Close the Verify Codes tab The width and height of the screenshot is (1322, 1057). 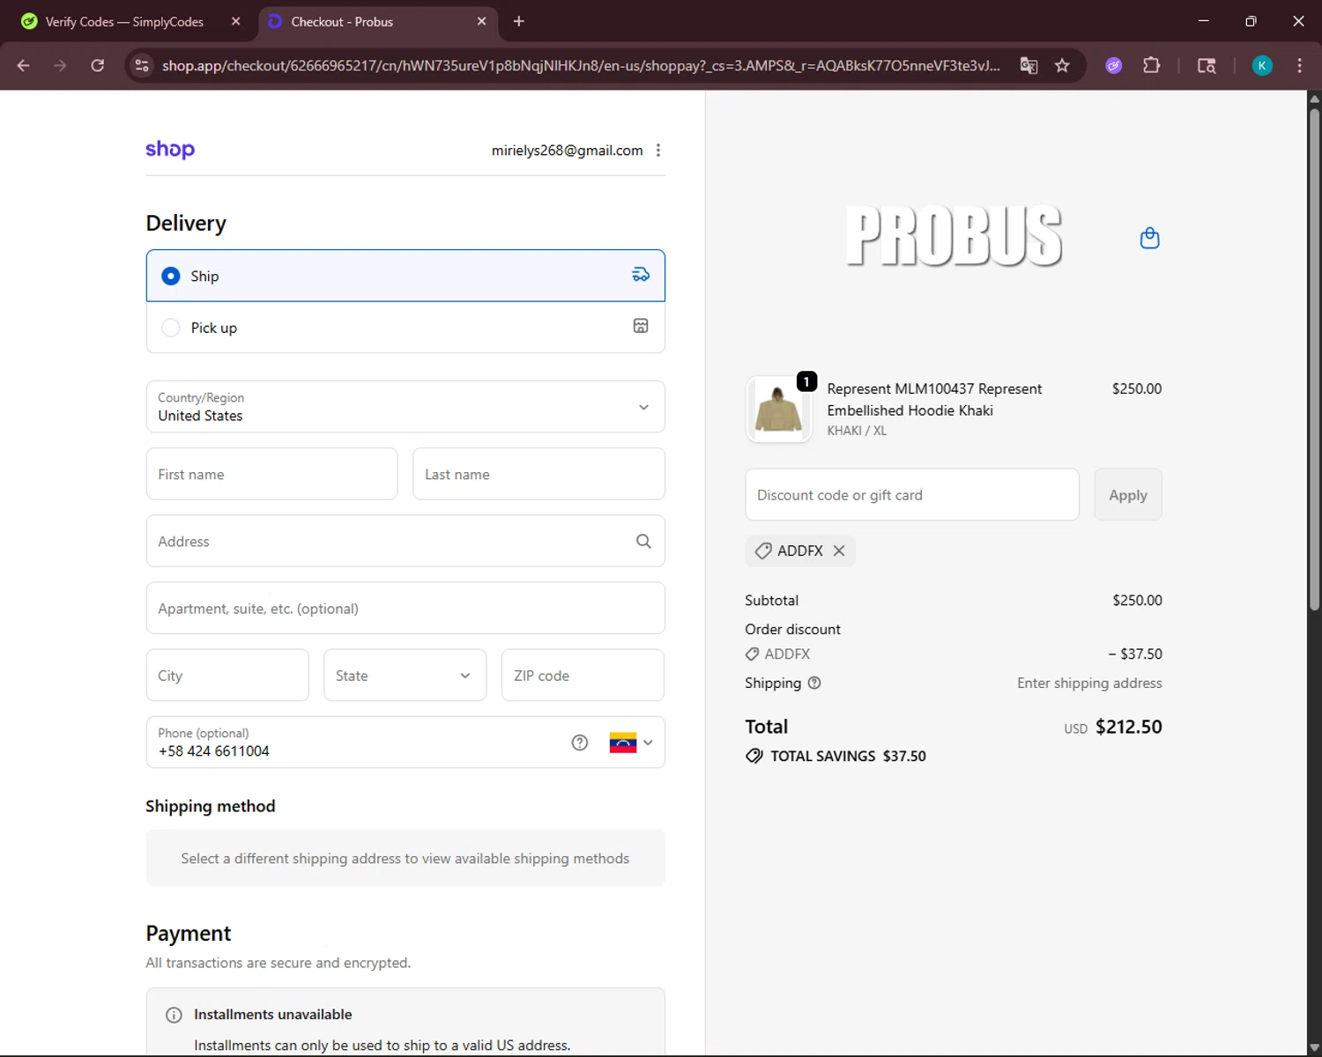click(x=235, y=21)
